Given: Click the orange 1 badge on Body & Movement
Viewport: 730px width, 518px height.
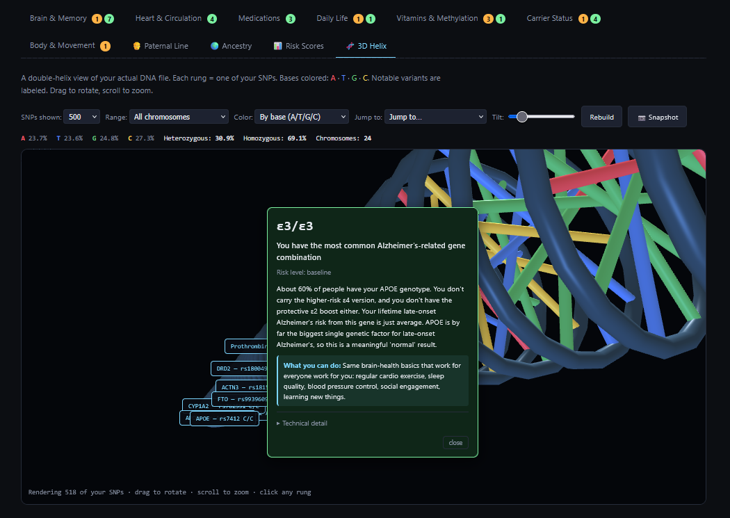Looking at the screenshot, I should coord(105,46).
